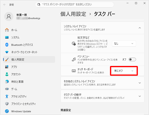
Task: Click the keyboard icon beside タッチ キーボード
Action: [74, 71]
